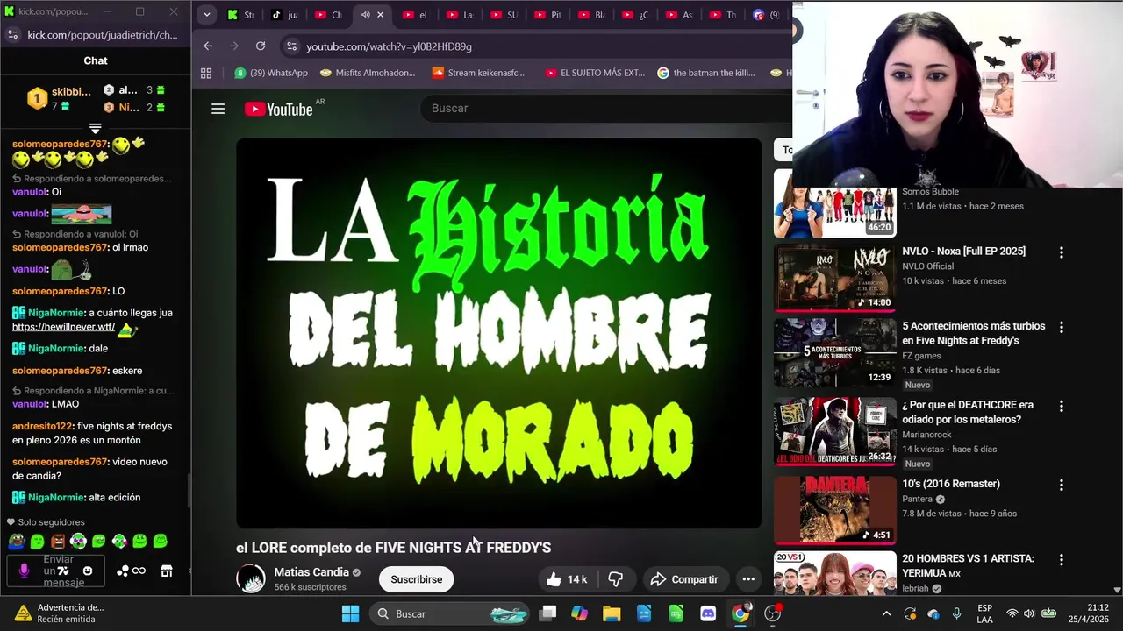Open Chrome tab search dropdown

206,15
